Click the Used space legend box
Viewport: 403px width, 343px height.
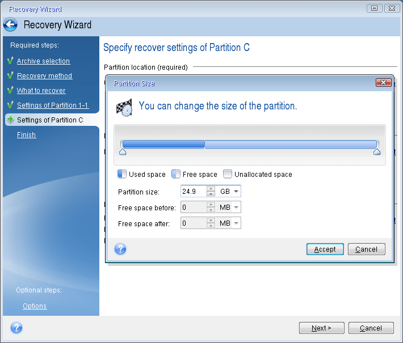[x=121, y=174]
